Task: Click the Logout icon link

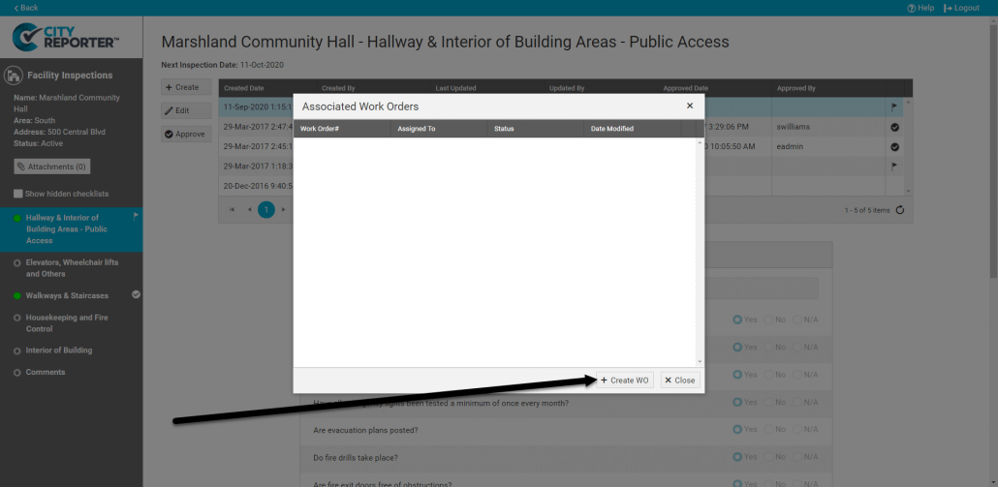Action: [x=961, y=8]
